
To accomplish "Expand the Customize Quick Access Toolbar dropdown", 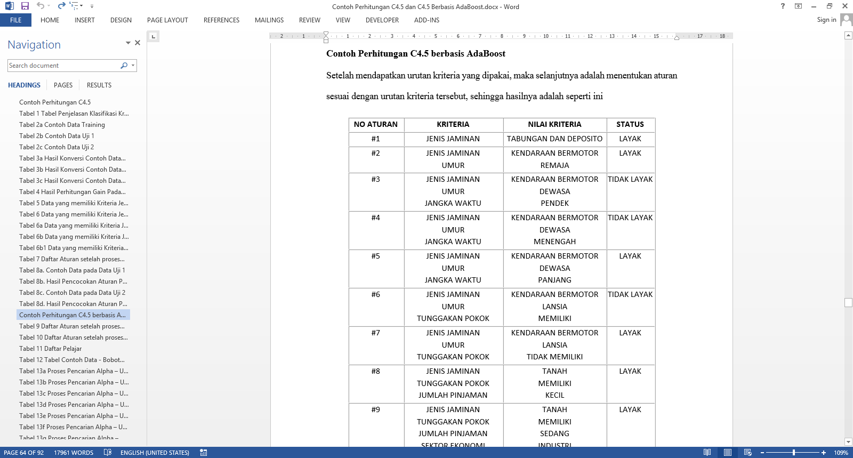I will coord(92,6).
